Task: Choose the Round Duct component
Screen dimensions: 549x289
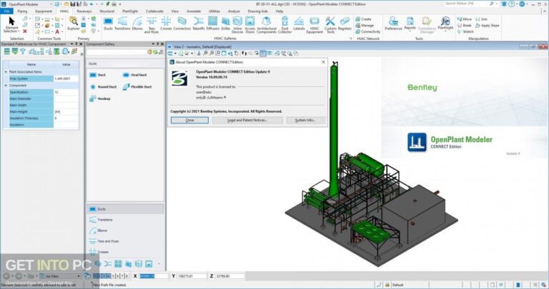Action: [x=103, y=86]
